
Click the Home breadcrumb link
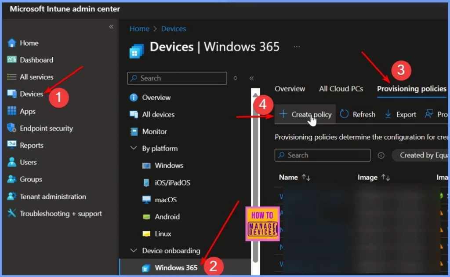click(139, 29)
